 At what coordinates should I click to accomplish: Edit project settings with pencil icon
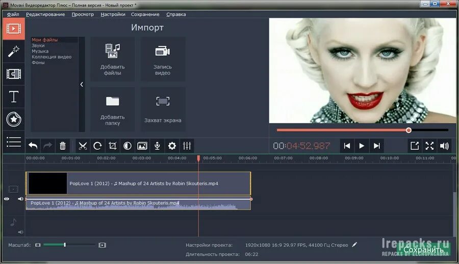click(354, 245)
